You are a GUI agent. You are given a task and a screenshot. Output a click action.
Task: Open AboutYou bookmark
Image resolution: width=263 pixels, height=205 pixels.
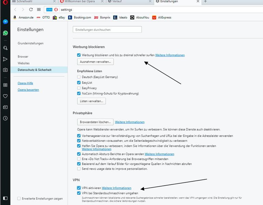pos(140,17)
